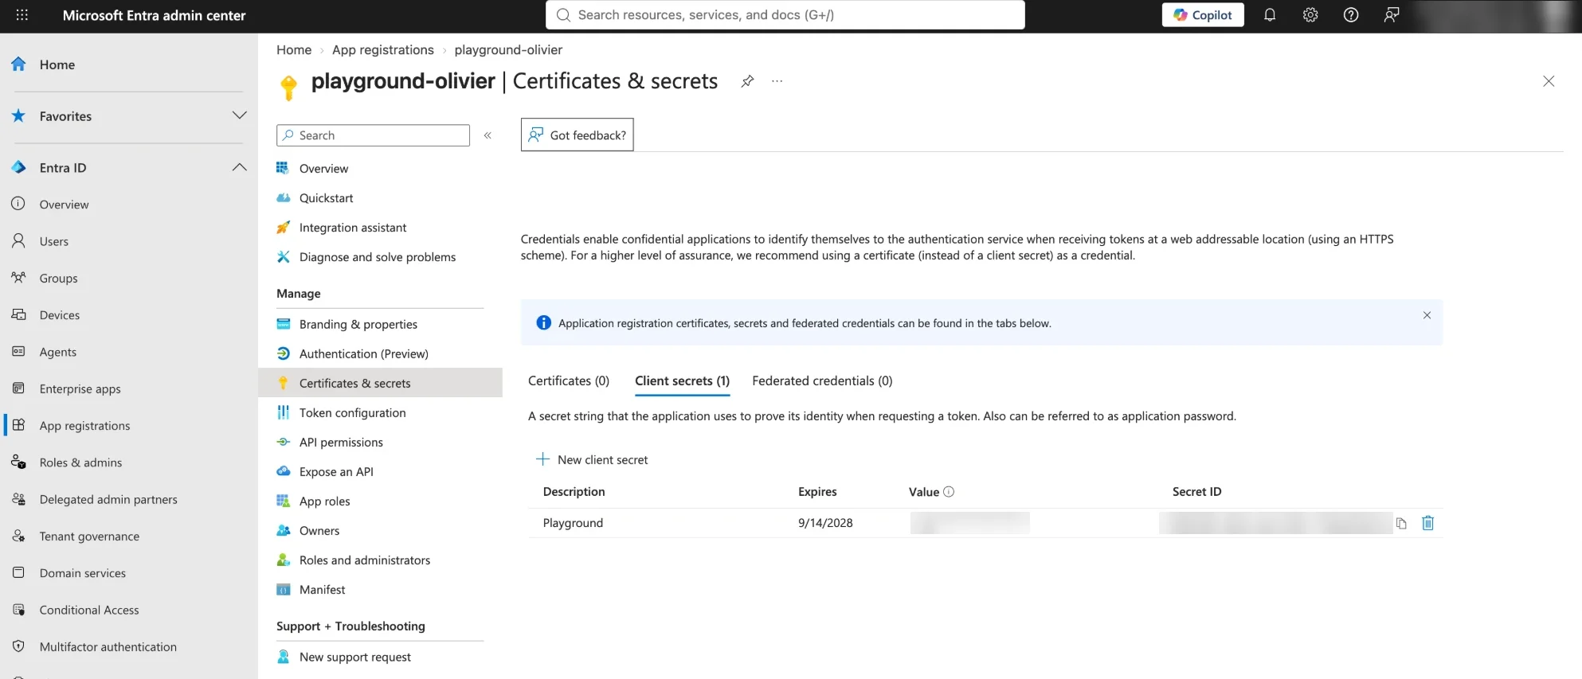This screenshot has height=679, width=1582.
Task: Pin the Certificates & secrets blade
Action: pyautogui.click(x=747, y=81)
